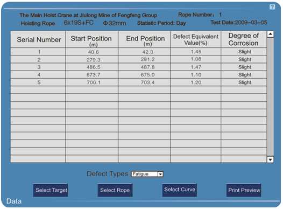Click end position 487.8

click(147, 67)
